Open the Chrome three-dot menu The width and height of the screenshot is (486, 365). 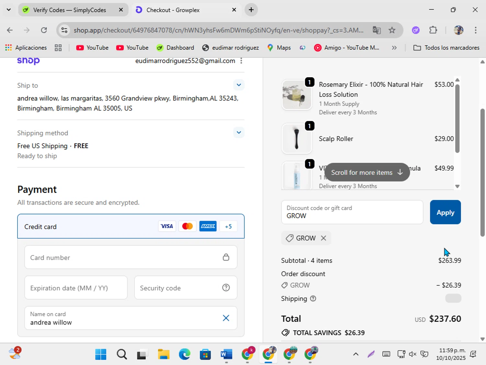476,30
